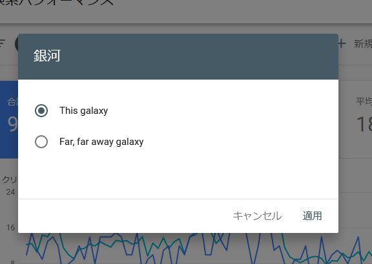Choose the Far, far away galaxy radio option
The height and width of the screenshot is (264, 372).
41,142
